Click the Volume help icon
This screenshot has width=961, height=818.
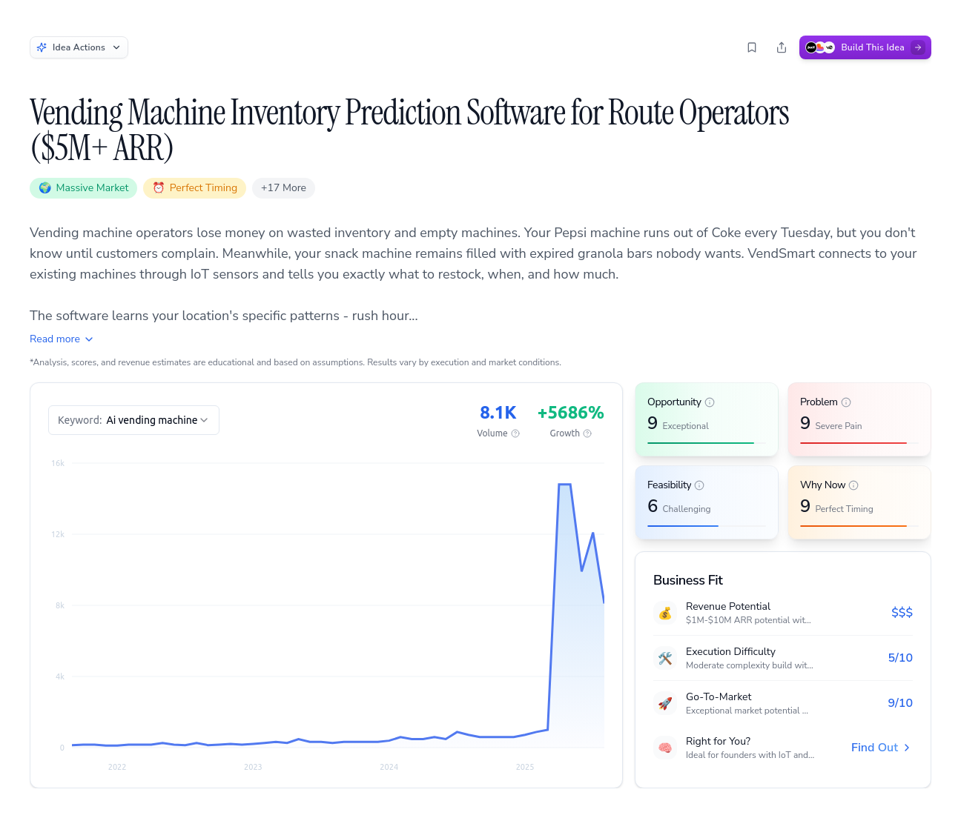[515, 433]
